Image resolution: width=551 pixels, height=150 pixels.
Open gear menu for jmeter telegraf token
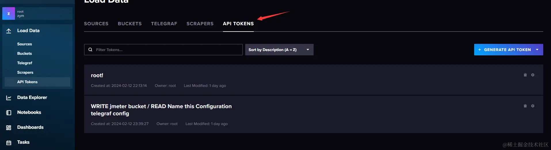point(533,106)
